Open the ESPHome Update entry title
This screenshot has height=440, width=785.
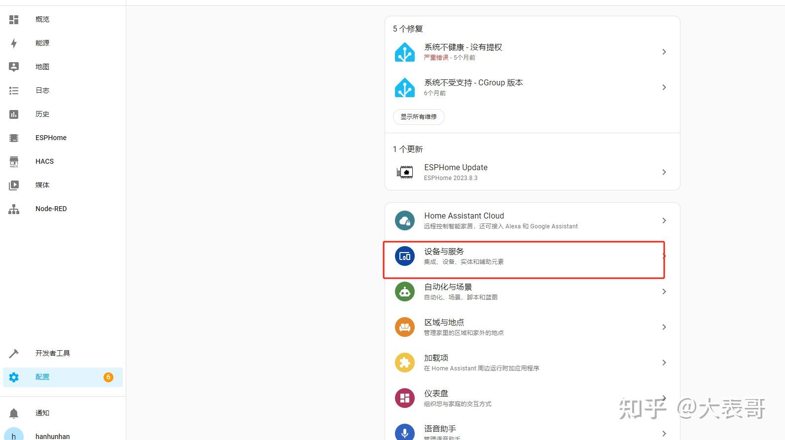tap(456, 168)
